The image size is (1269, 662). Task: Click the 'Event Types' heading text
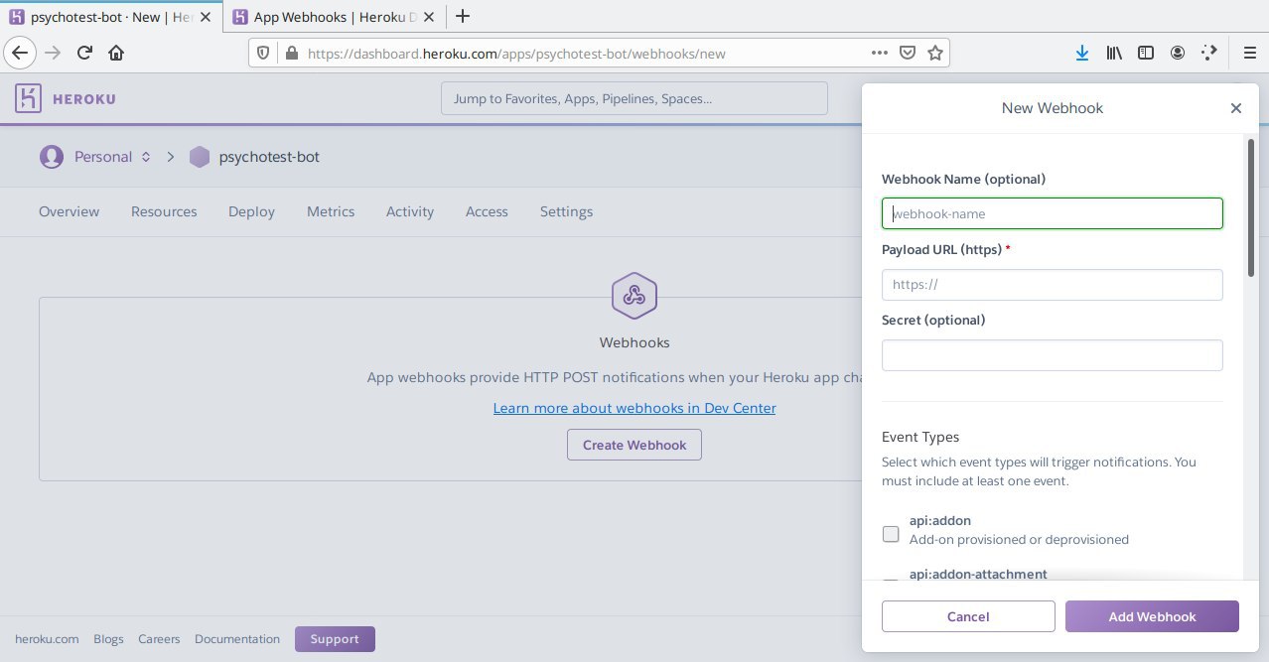pos(920,437)
